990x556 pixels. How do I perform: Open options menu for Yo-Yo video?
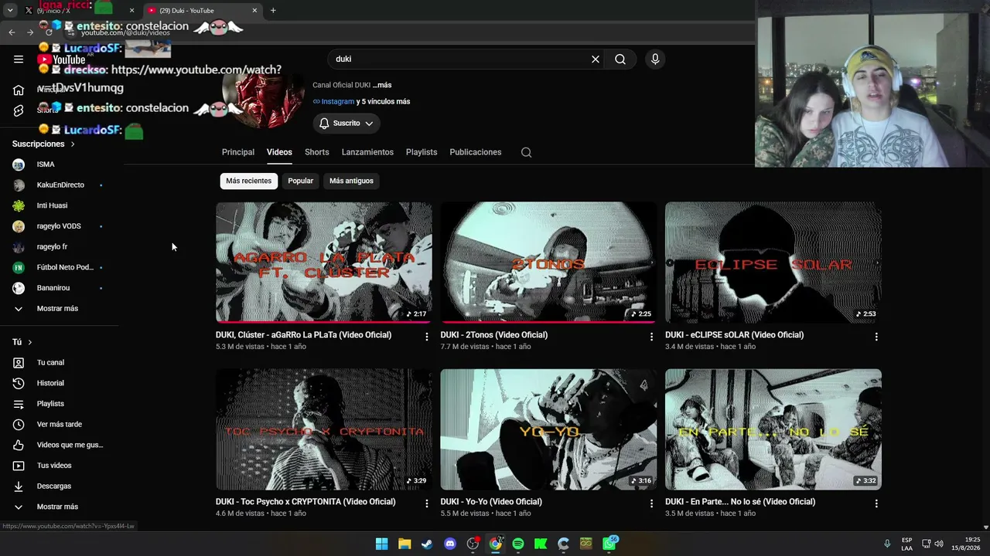(x=651, y=503)
